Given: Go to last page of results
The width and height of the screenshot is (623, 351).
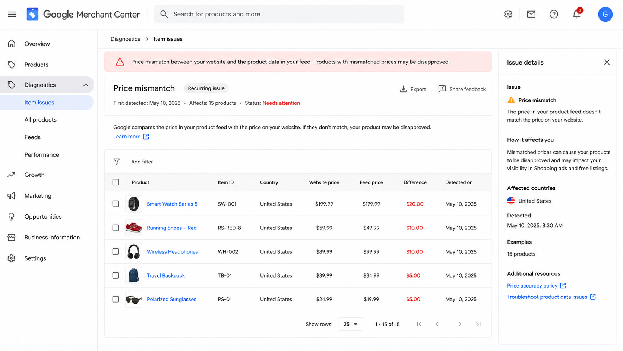Looking at the screenshot, I should pos(478,324).
